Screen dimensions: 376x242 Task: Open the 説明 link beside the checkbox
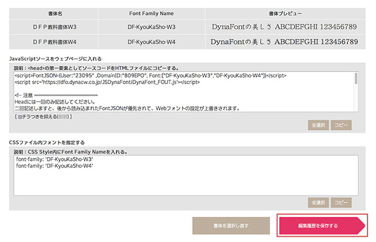[63, 117]
